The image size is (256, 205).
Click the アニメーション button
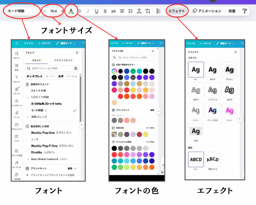207,11
